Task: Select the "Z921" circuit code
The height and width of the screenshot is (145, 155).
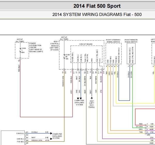Action: click(x=90, y=92)
